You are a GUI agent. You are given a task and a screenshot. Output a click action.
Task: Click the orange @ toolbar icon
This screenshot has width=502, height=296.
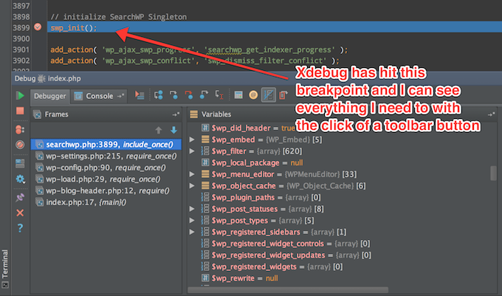[253, 95]
